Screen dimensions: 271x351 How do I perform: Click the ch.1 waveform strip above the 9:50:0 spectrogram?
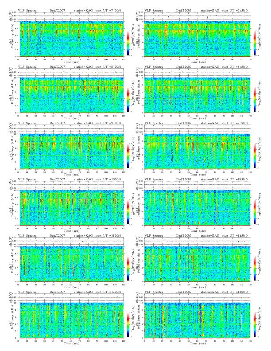pyautogui.click(x=197, y=129)
